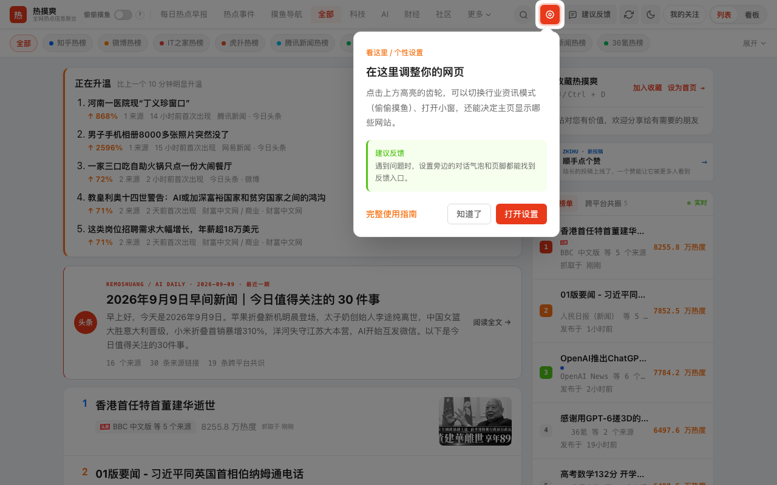Open 我的关注 in the header
The width and height of the screenshot is (777, 485).
pos(685,15)
